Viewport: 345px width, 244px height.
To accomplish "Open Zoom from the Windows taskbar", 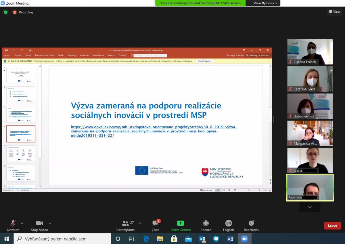I will 244,239.
